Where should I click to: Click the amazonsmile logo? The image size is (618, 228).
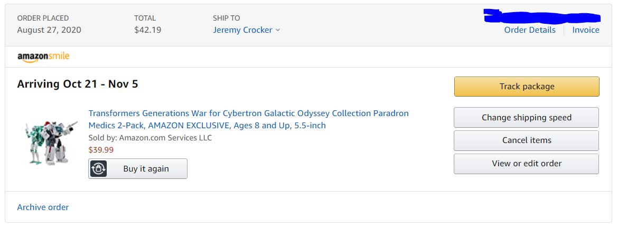tap(43, 57)
